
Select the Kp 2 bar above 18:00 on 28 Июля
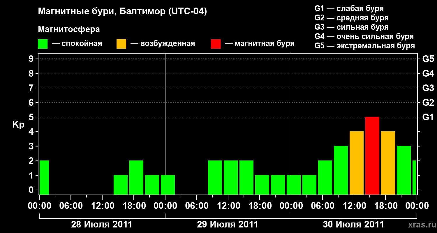[x=136, y=177]
